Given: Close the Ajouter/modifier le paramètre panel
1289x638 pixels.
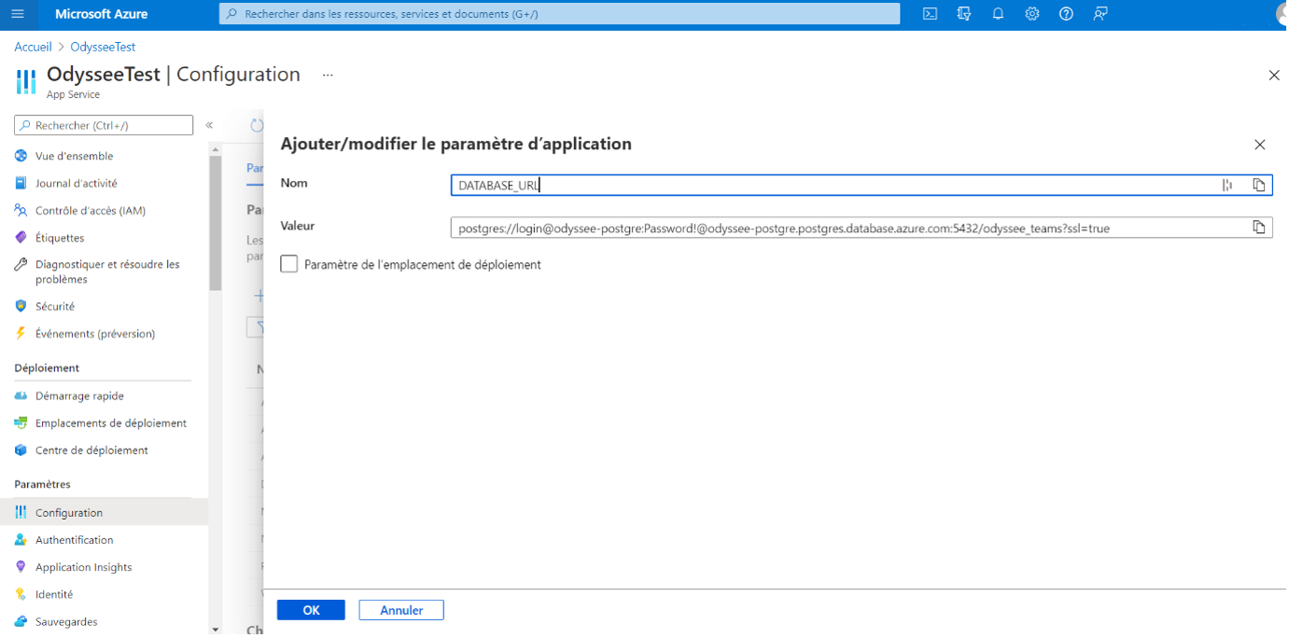Looking at the screenshot, I should 1259,145.
